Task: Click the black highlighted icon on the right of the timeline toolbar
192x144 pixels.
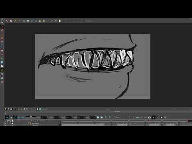Action: pos(153,117)
